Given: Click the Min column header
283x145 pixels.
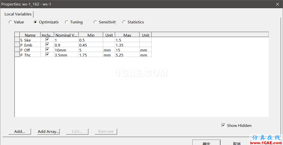Looking at the screenshot, I should coord(91,35).
